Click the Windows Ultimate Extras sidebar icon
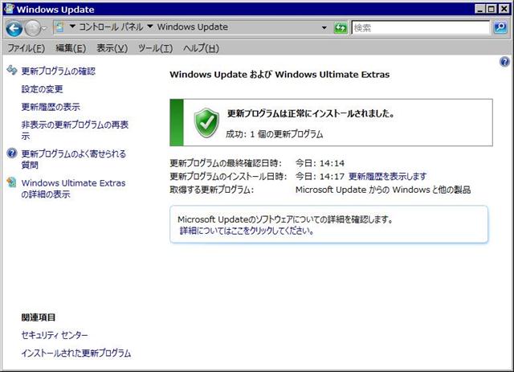The width and height of the screenshot is (514, 372). pos(12,182)
